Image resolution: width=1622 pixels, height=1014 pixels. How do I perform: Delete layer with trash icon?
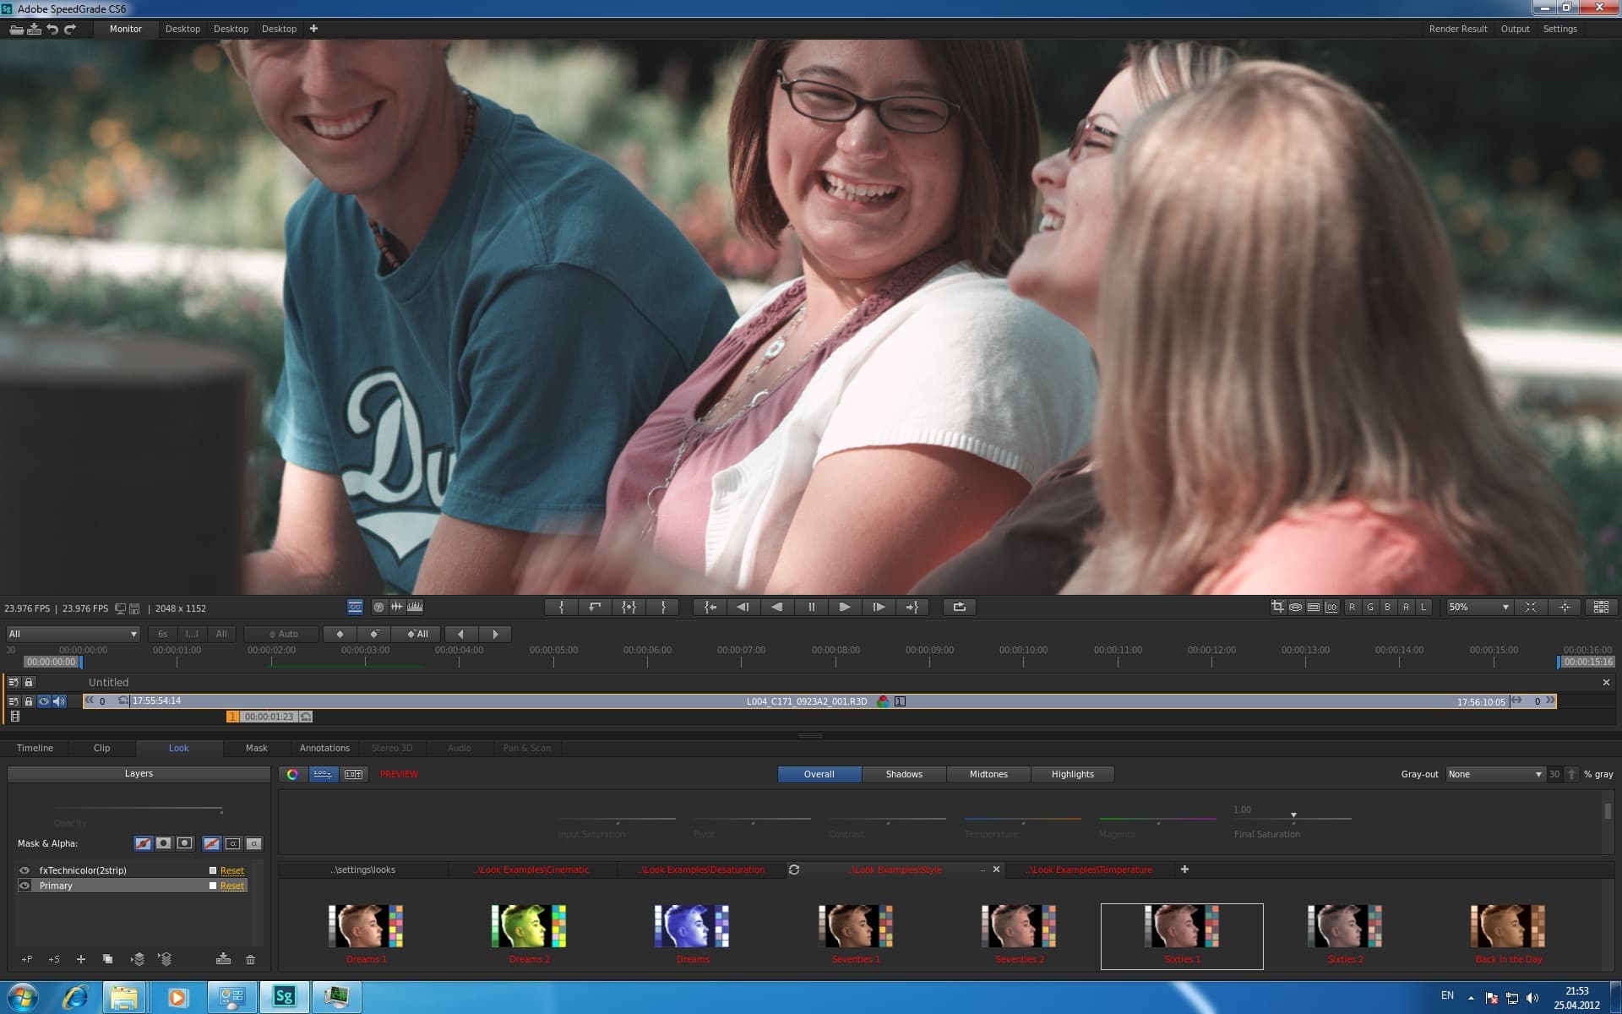click(250, 959)
